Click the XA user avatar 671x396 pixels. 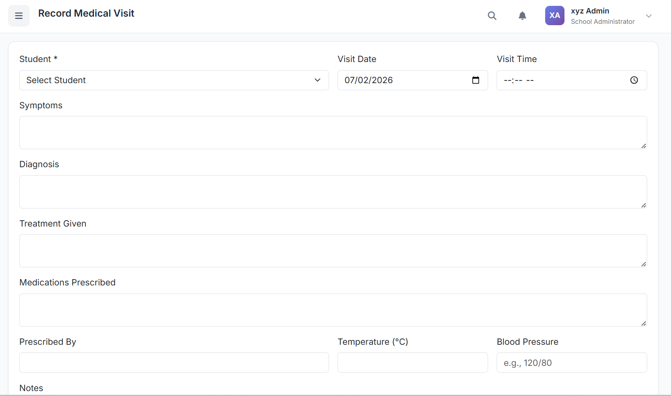555,16
